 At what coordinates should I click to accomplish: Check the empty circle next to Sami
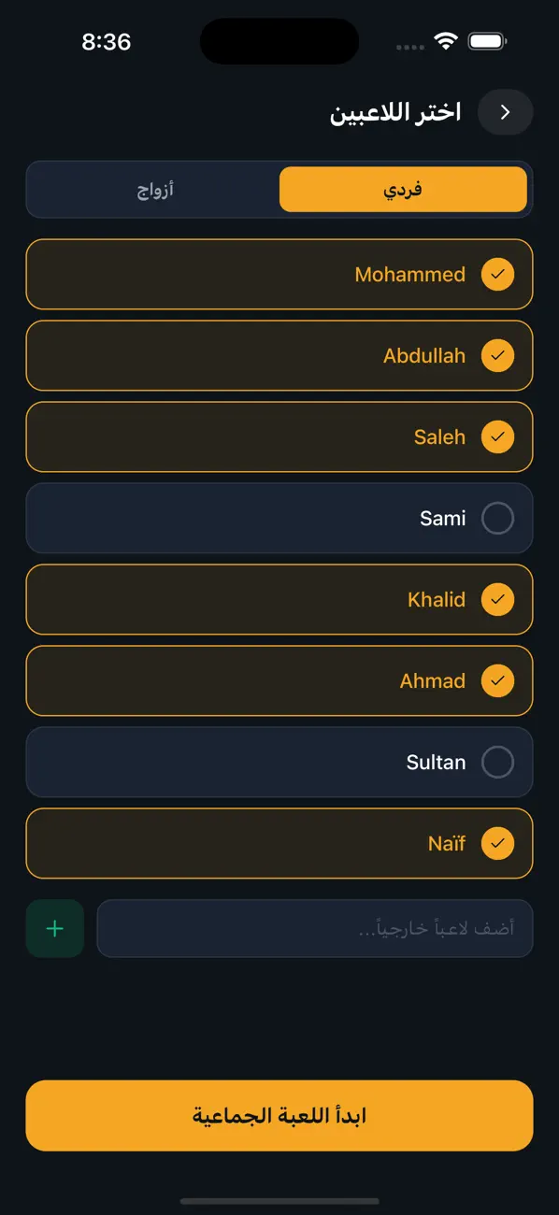[x=497, y=519]
